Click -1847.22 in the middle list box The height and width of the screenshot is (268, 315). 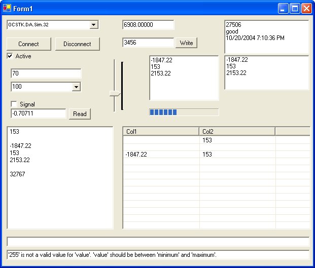coord(161,60)
